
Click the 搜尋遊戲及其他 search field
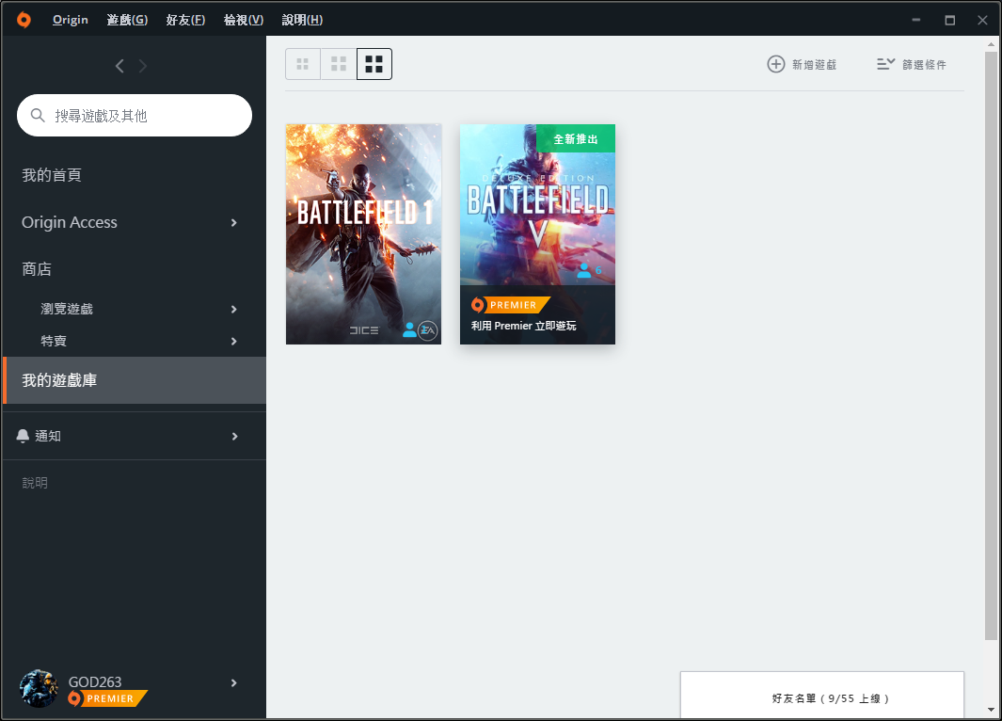pyautogui.click(x=135, y=115)
